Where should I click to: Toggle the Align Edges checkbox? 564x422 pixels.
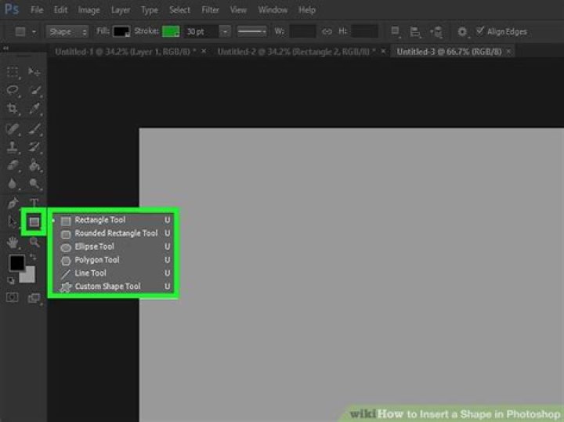[480, 31]
